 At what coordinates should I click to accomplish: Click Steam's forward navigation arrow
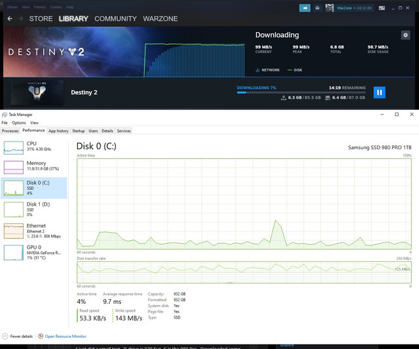pyautogui.click(x=20, y=19)
